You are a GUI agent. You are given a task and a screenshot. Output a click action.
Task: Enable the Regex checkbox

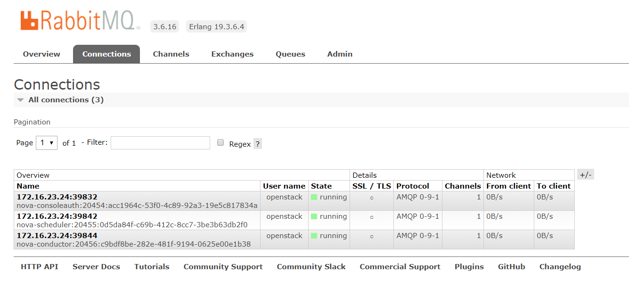(x=220, y=142)
